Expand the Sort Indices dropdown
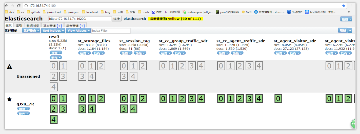 point(53,31)
